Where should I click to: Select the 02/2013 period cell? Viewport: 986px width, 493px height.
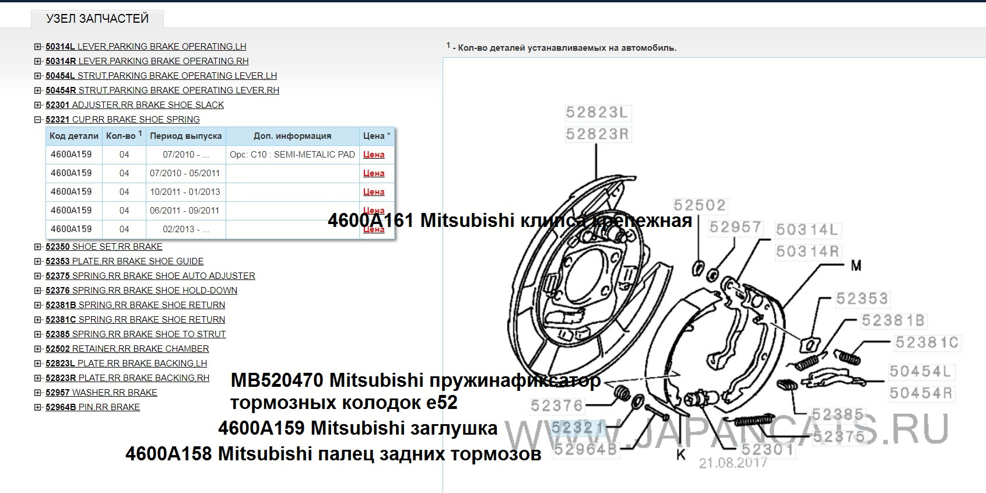185,229
